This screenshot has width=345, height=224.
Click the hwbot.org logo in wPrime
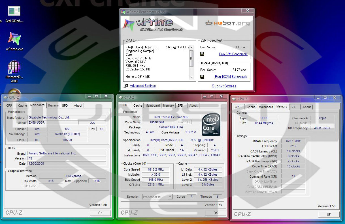click(227, 23)
